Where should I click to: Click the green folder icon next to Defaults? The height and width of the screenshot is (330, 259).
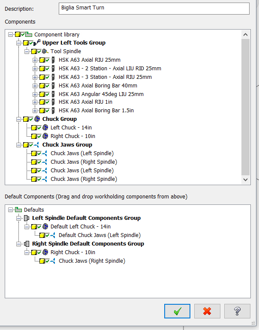(x=18, y=210)
